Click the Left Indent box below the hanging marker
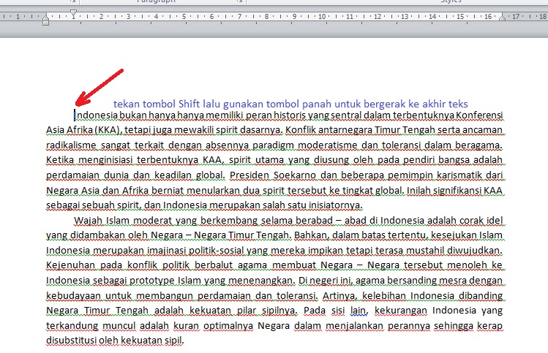Viewport: 548px width, 353px height. 46,23
